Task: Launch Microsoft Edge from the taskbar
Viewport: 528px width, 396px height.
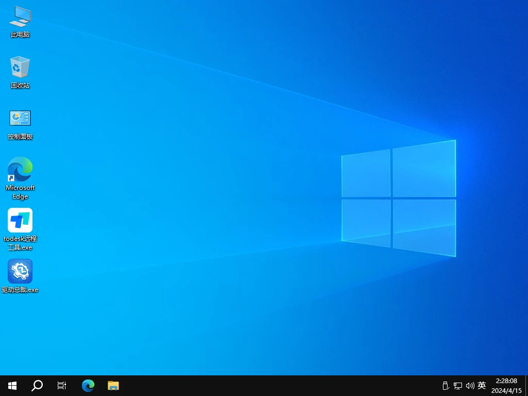Action: coord(88,386)
